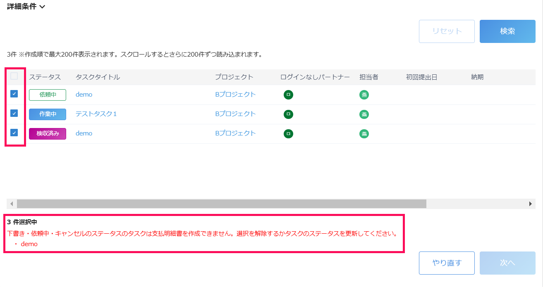
Task: Click the partner avatar icon in the 検収済み row
Action: [288, 133]
